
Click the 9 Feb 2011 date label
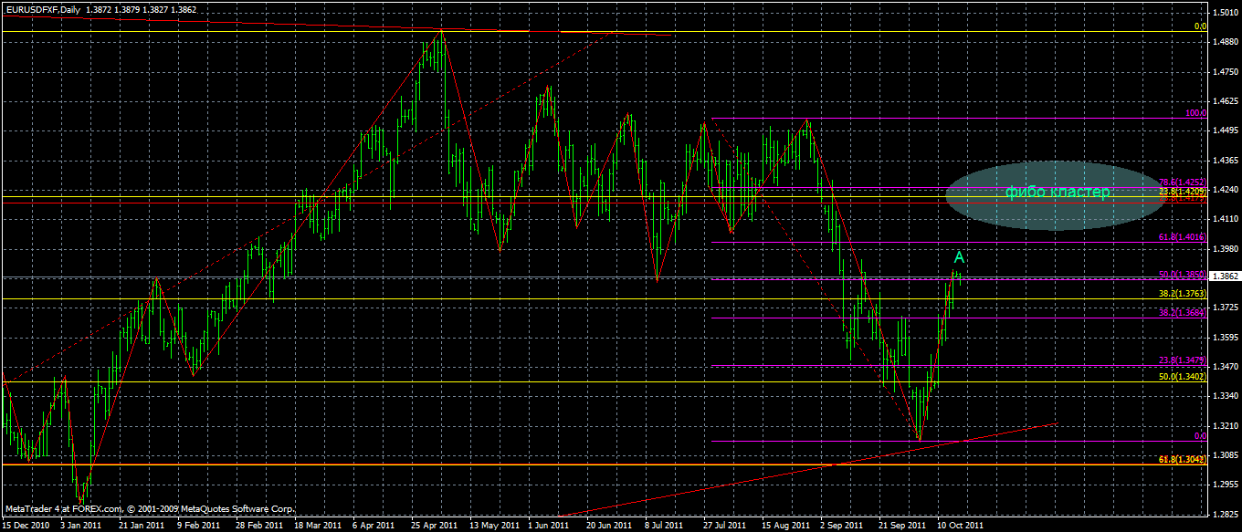tap(198, 526)
